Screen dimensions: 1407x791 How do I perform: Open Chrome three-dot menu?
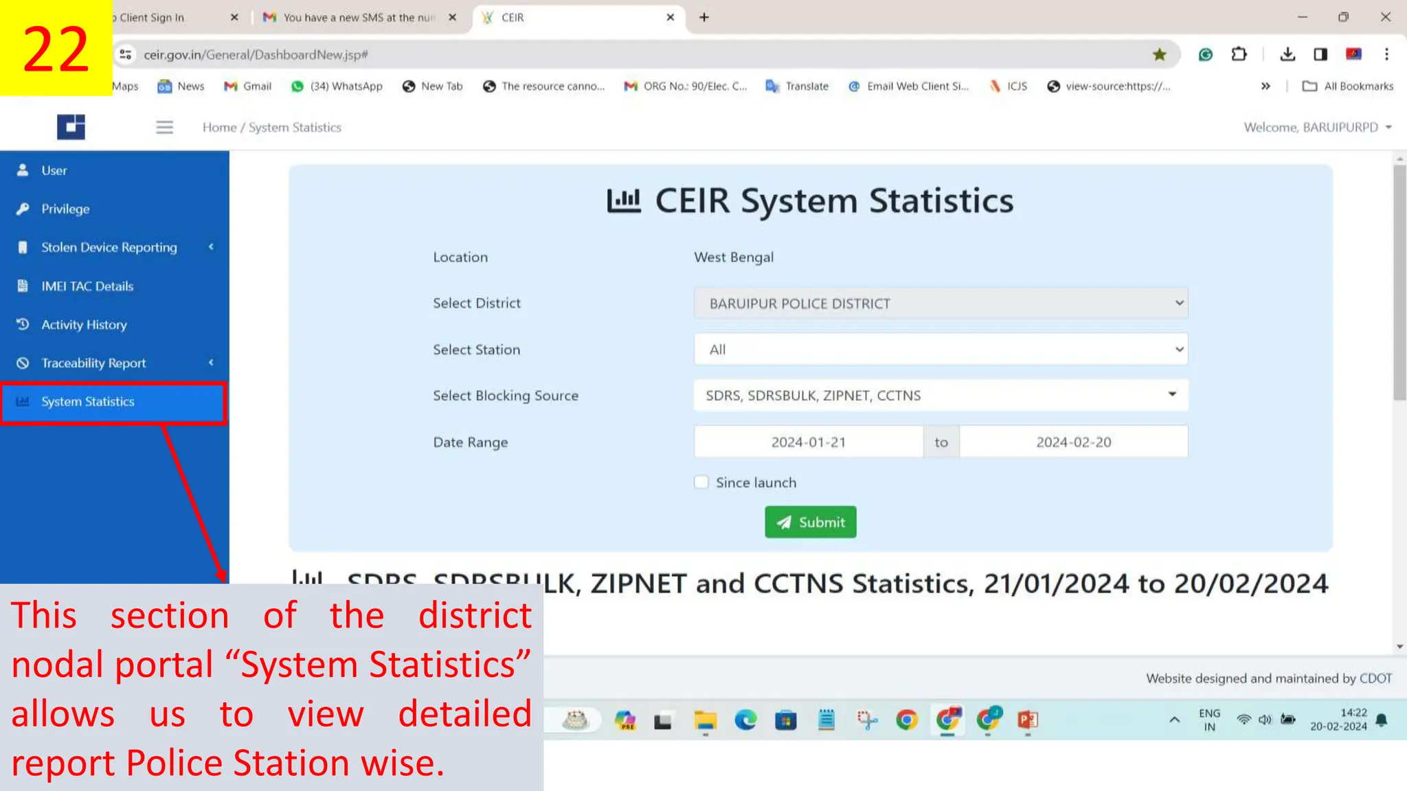(x=1386, y=54)
